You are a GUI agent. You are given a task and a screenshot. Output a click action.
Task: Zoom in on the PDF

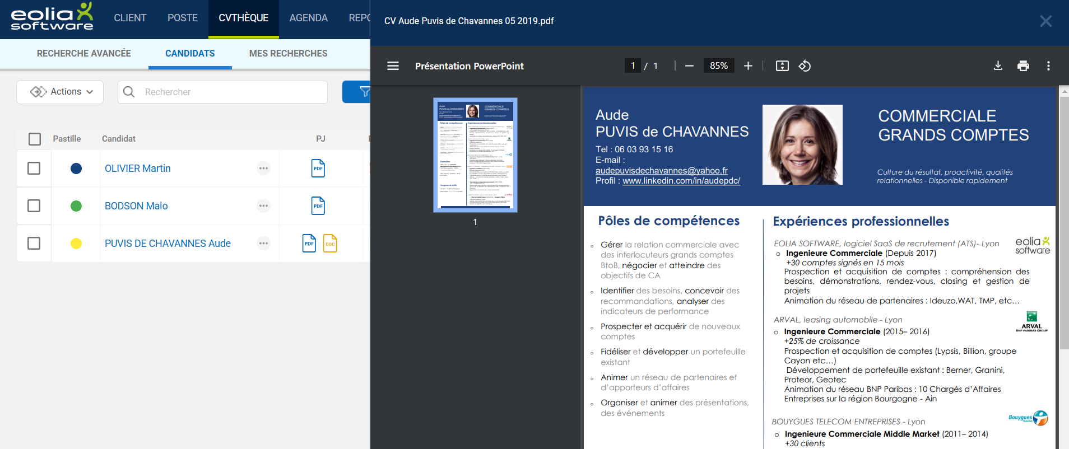click(x=748, y=66)
